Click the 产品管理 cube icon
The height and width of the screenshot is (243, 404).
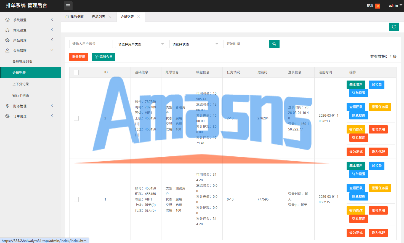click(7, 40)
